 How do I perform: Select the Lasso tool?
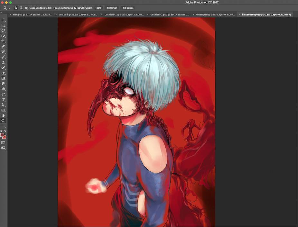pyautogui.click(x=3, y=31)
